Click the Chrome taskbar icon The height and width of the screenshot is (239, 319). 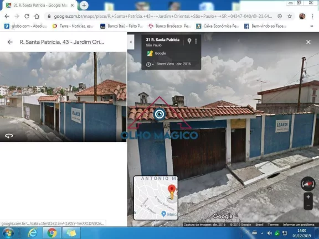(52, 233)
